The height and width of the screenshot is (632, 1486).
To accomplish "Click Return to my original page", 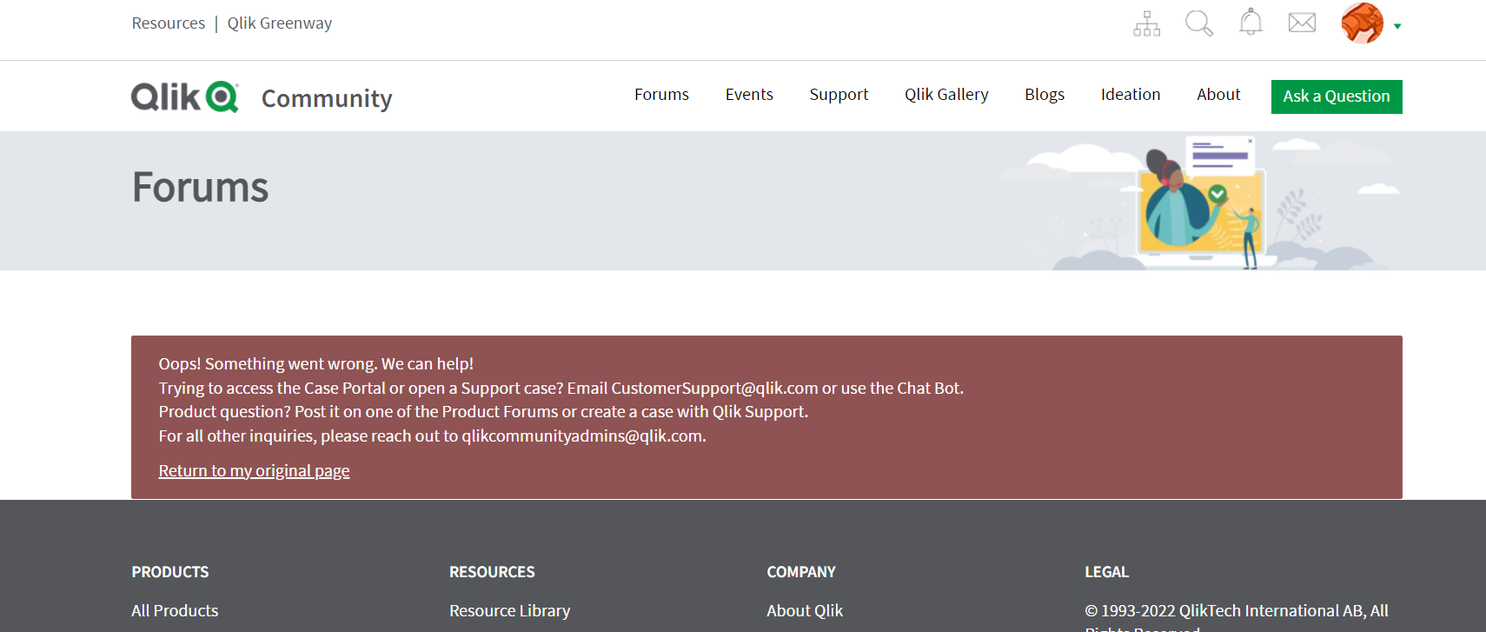I will pyautogui.click(x=254, y=470).
